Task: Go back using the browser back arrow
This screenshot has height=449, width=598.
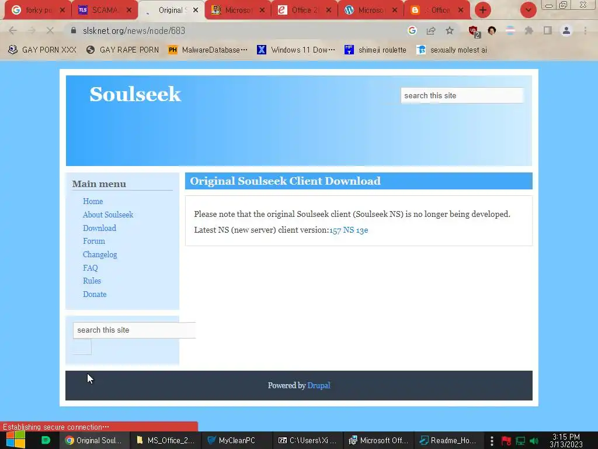Action: pyautogui.click(x=13, y=30)
